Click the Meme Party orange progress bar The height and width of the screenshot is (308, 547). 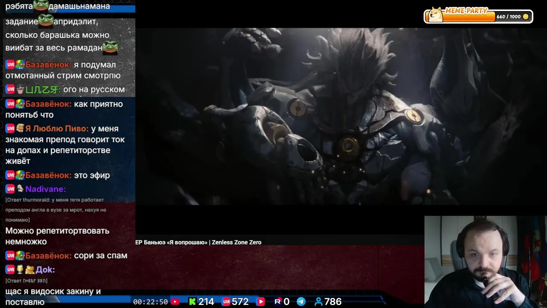tap(468, 17)
